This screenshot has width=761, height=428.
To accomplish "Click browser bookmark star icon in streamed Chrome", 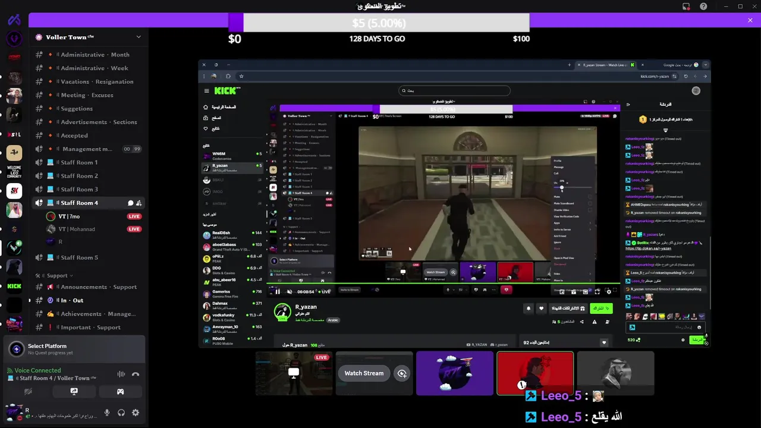I will click(241, 76).
